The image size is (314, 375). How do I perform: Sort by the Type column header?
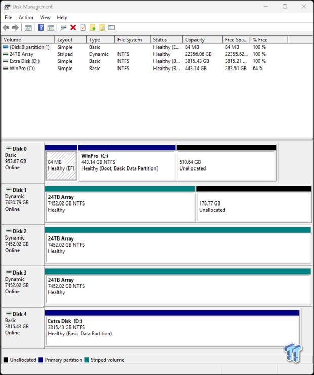[x=100, y=40]
